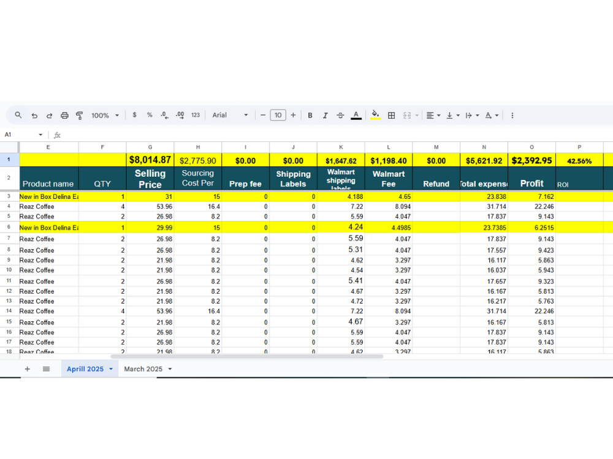This screenshot has width=613, height=459.
Task: Increase font size with plus button
Action: pyautogui.click(x=293, y=115)
